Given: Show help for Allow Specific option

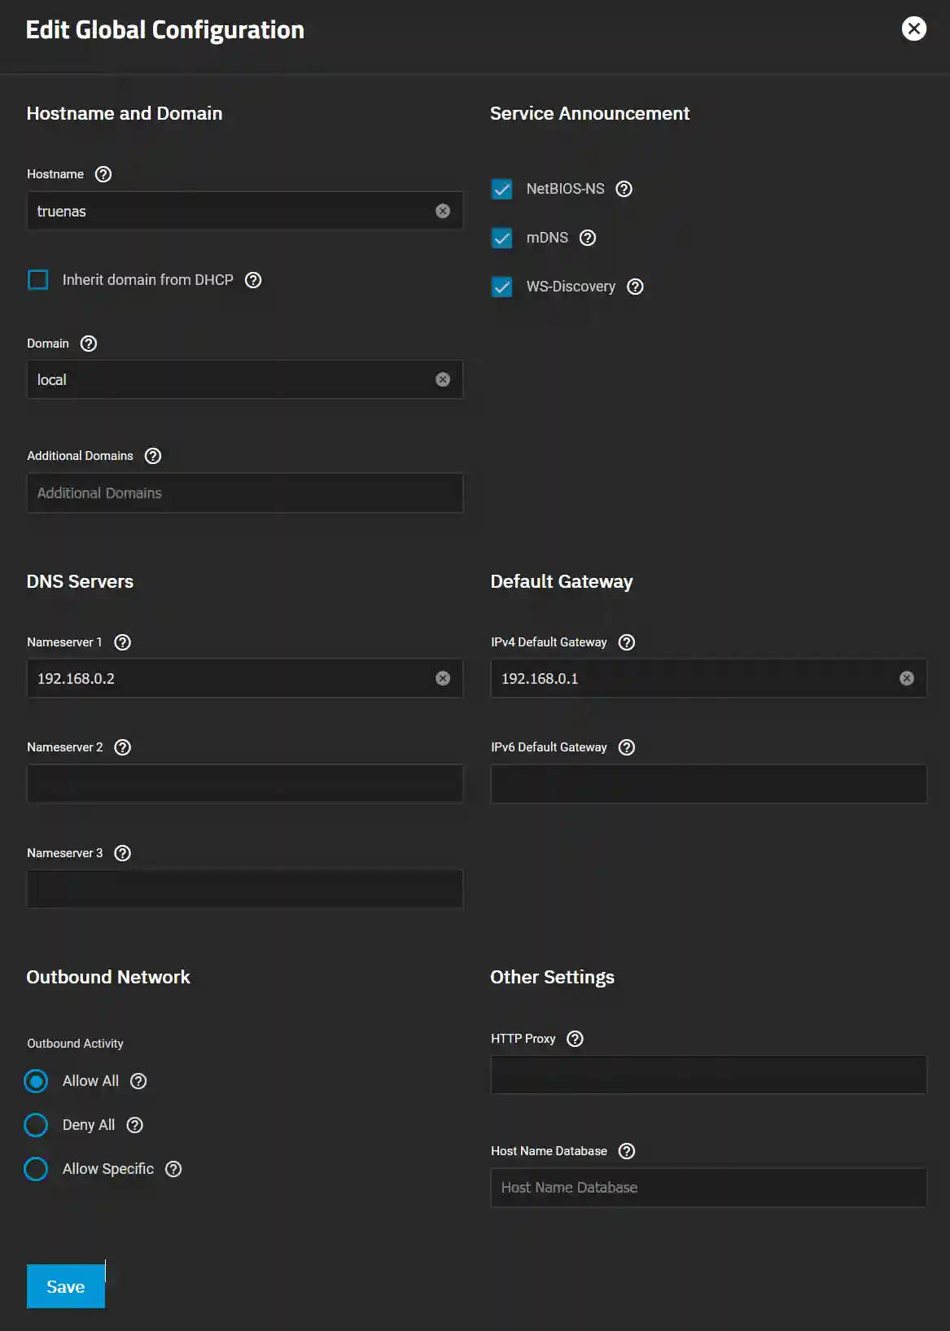Looking at the screenshot, I should click(x=173, y=1169).
